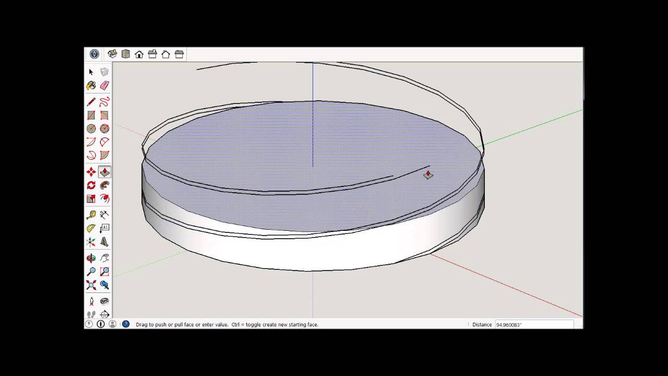Pick the Paint Bucket tool
This screenshot has width=668, height=376.
click(91, 86)
